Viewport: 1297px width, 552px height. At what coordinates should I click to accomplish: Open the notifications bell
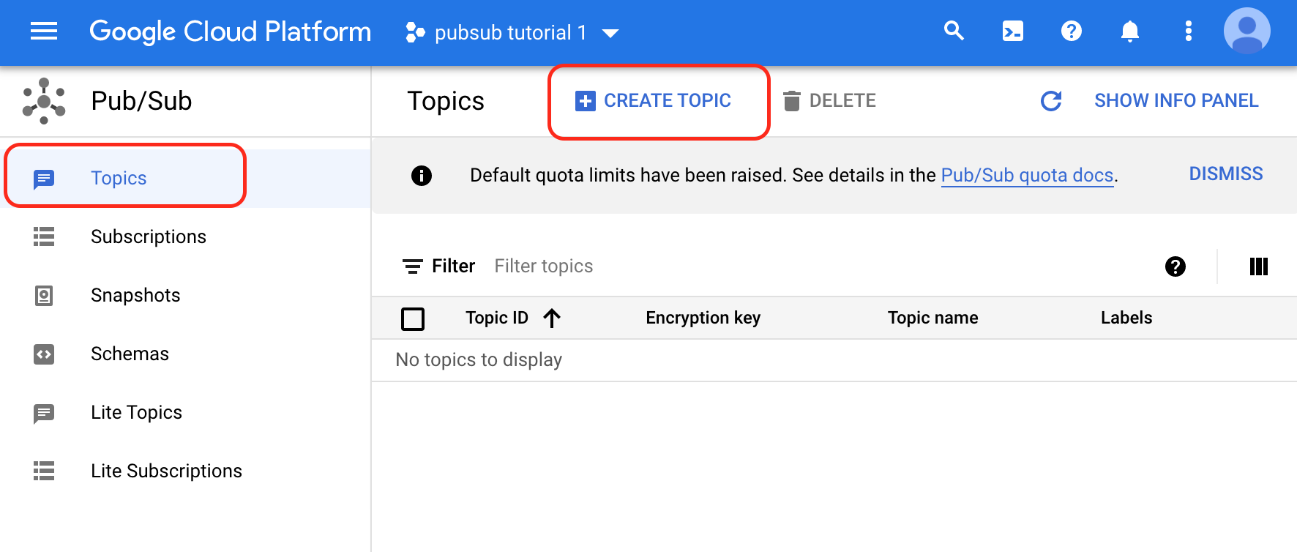click(x=1130, y=31)
